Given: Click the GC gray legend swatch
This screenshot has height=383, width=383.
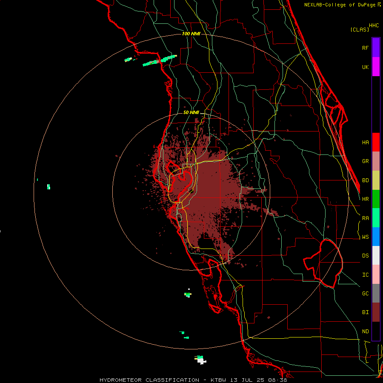Looking at the screenshot, I should [x=376, y=293].
